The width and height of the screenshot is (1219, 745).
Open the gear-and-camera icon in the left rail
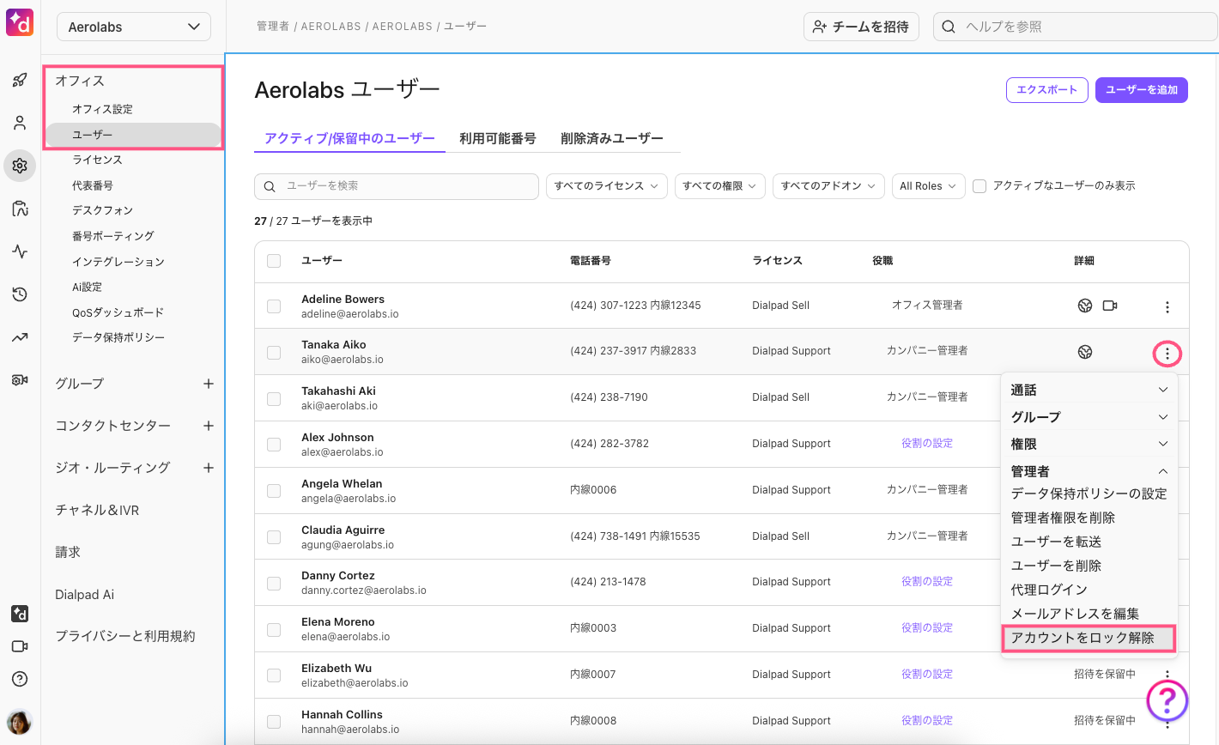[20, 380]
